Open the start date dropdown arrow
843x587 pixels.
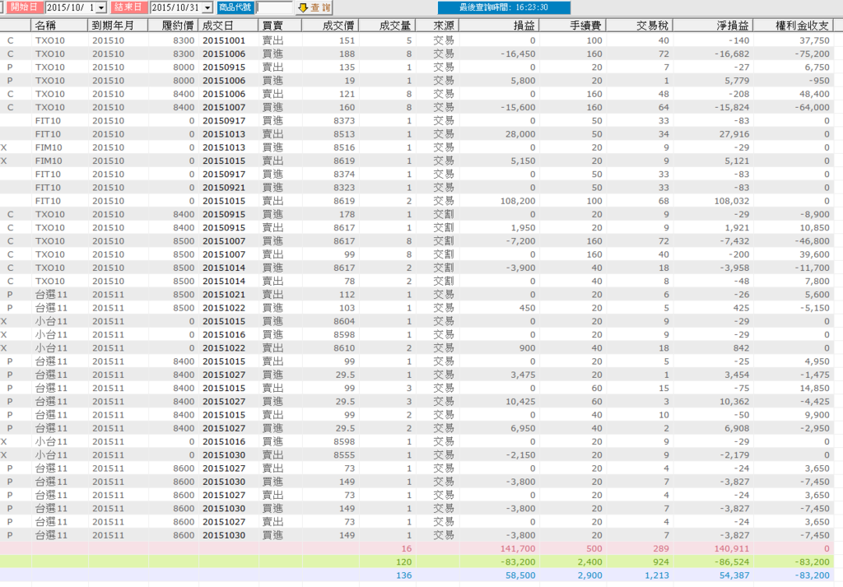tap(100, 7)
